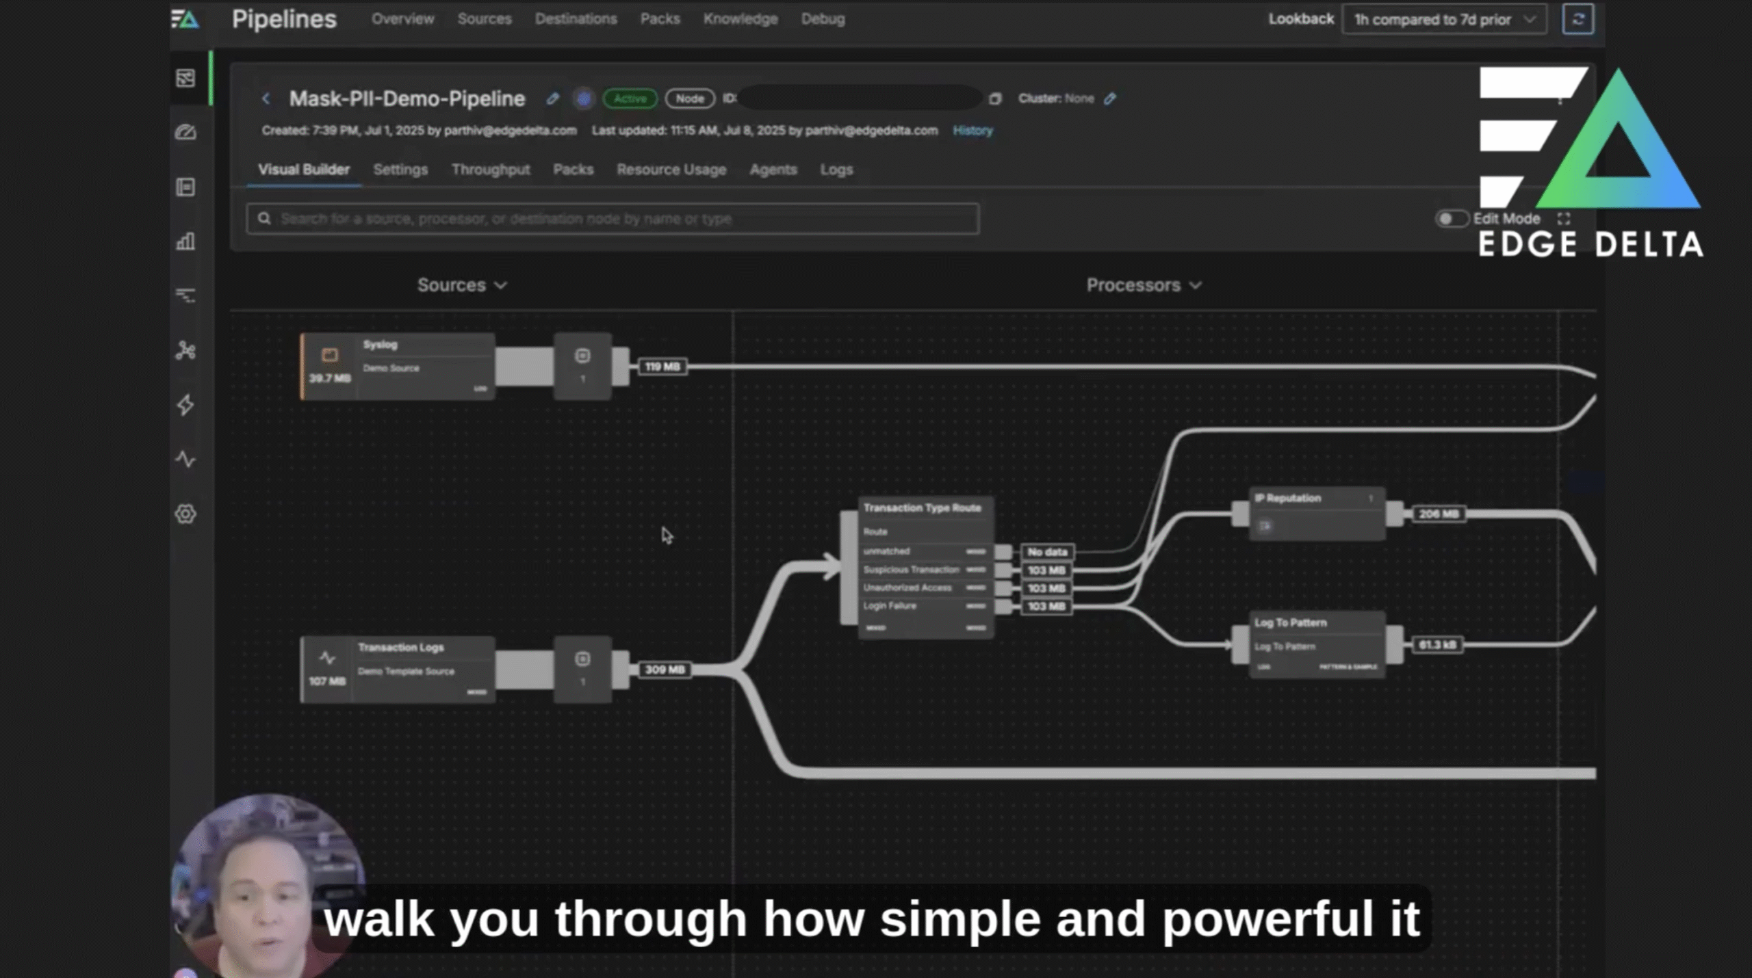Click the Active status badge
The image size is (1752, 978).
click(629, 98)
